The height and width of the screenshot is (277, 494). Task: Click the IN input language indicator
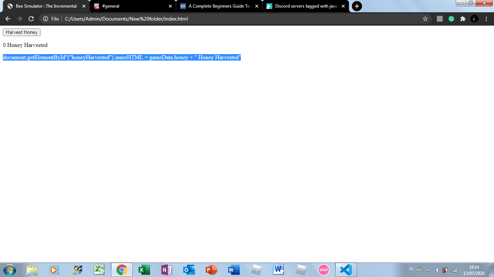pos(411,269)
